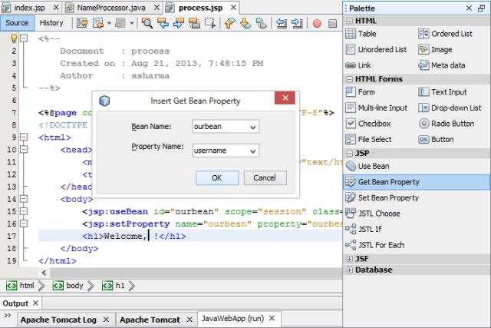Switch editor to History view
Viewport: 491px width, 328px height.
coord(51,23)
